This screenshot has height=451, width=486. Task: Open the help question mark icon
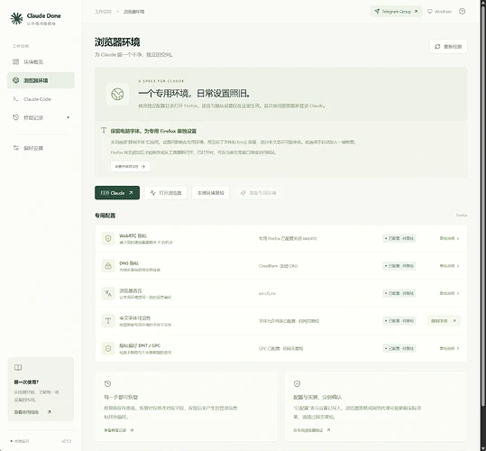pyautogui.click(x=462, y=12)
